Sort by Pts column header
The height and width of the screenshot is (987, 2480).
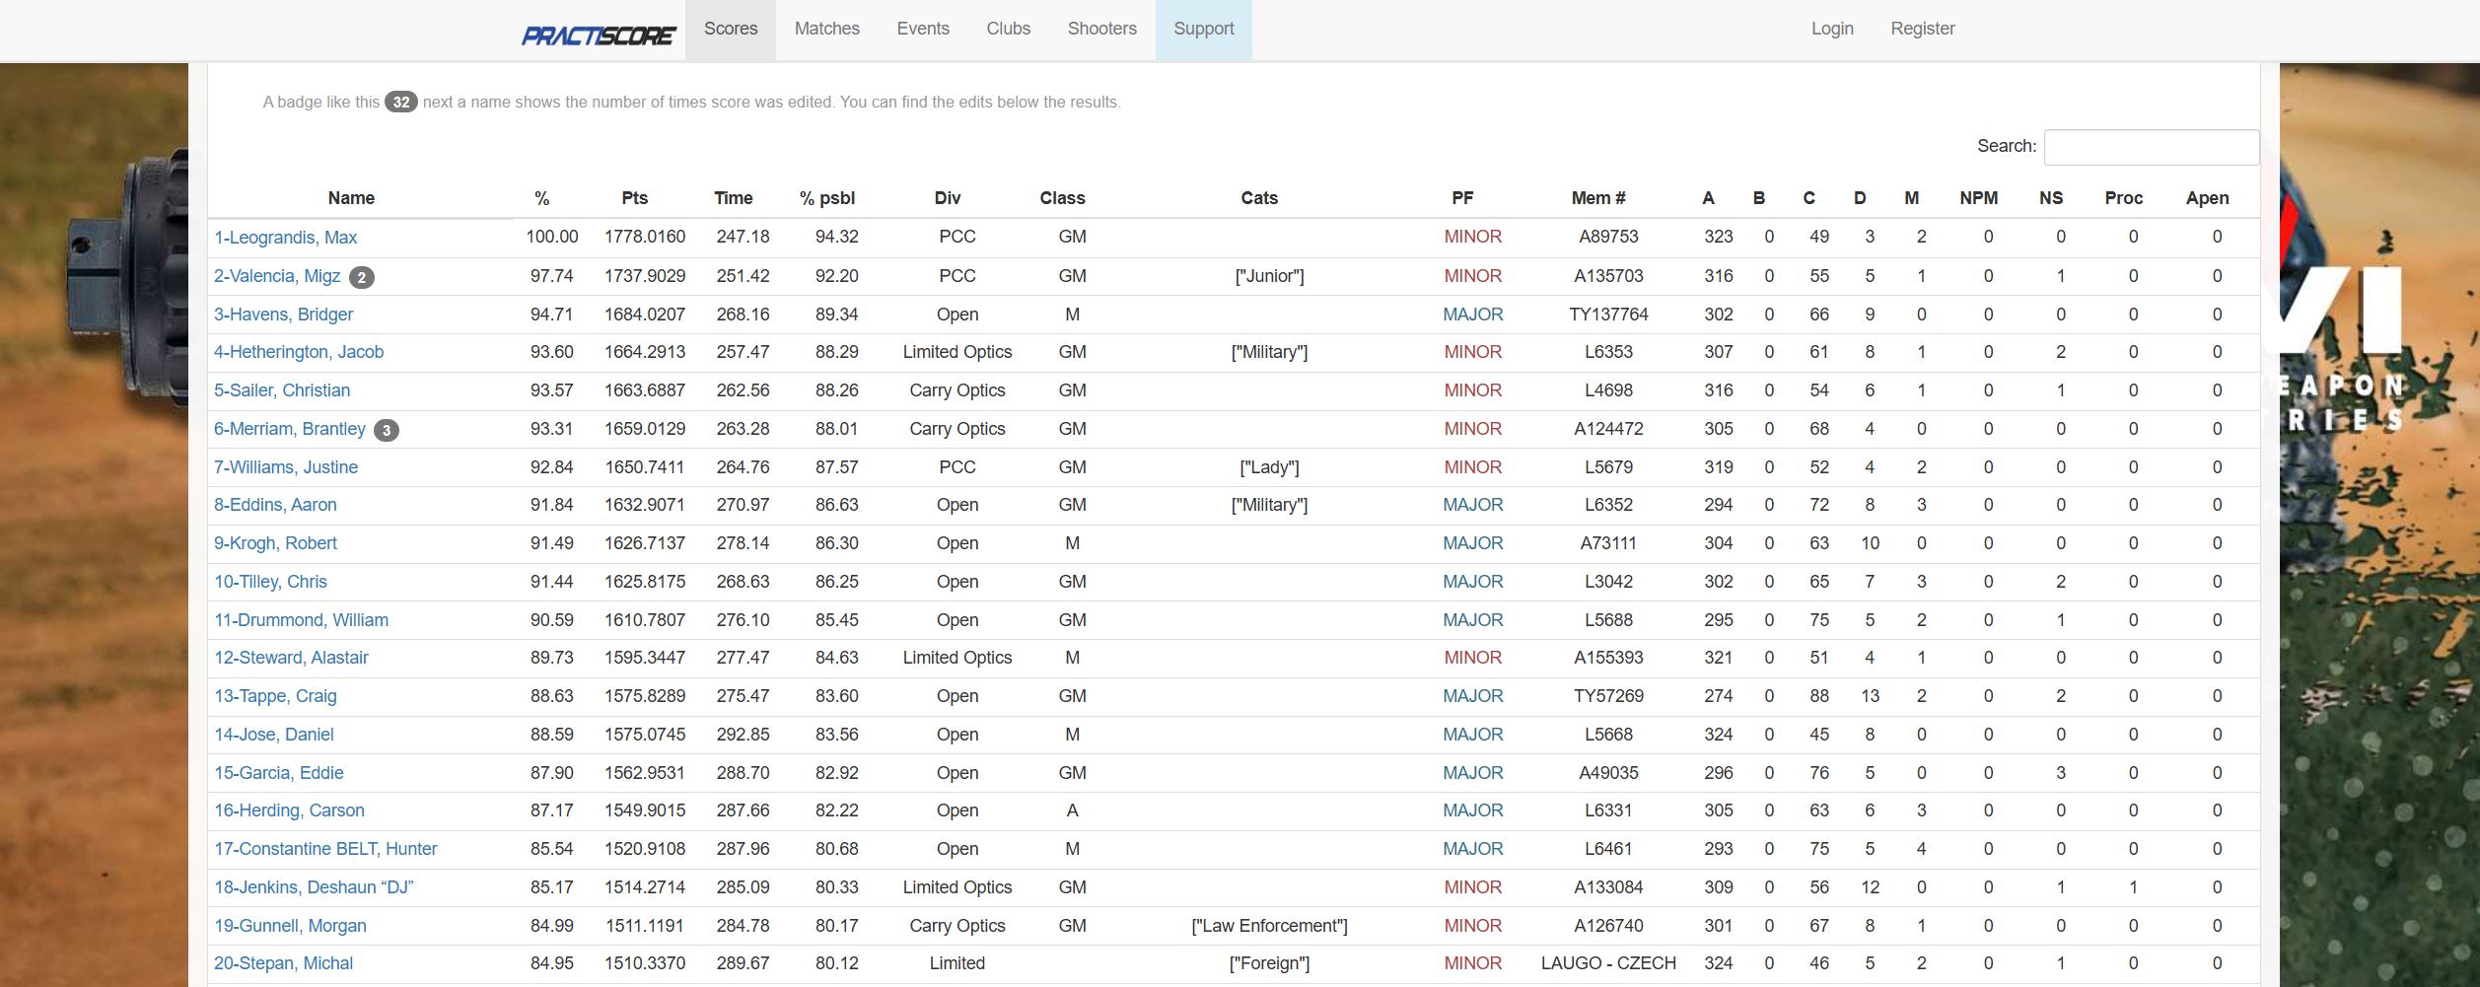tap(635, 198)
